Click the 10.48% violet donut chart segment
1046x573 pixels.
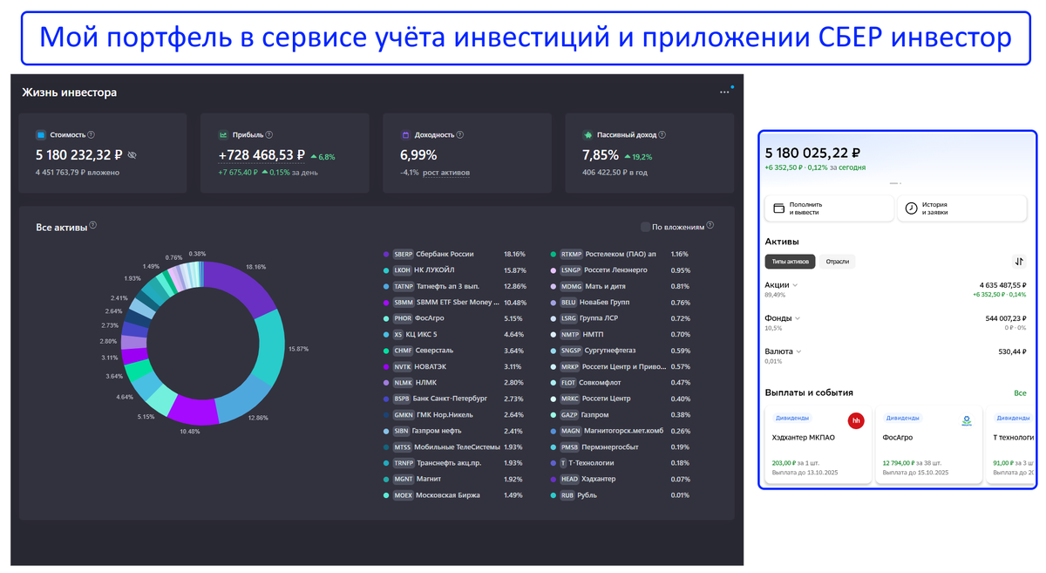click(194, 410)
